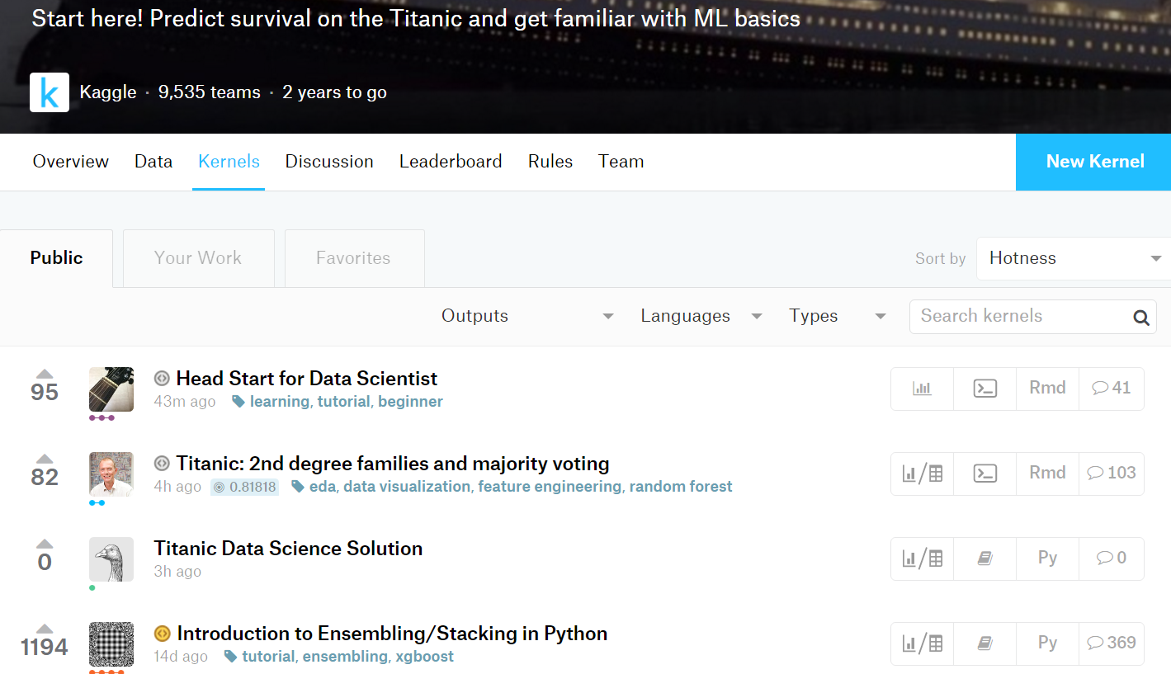
Task: Click the script console icon for Head Start
Action: tap(984, 389)
